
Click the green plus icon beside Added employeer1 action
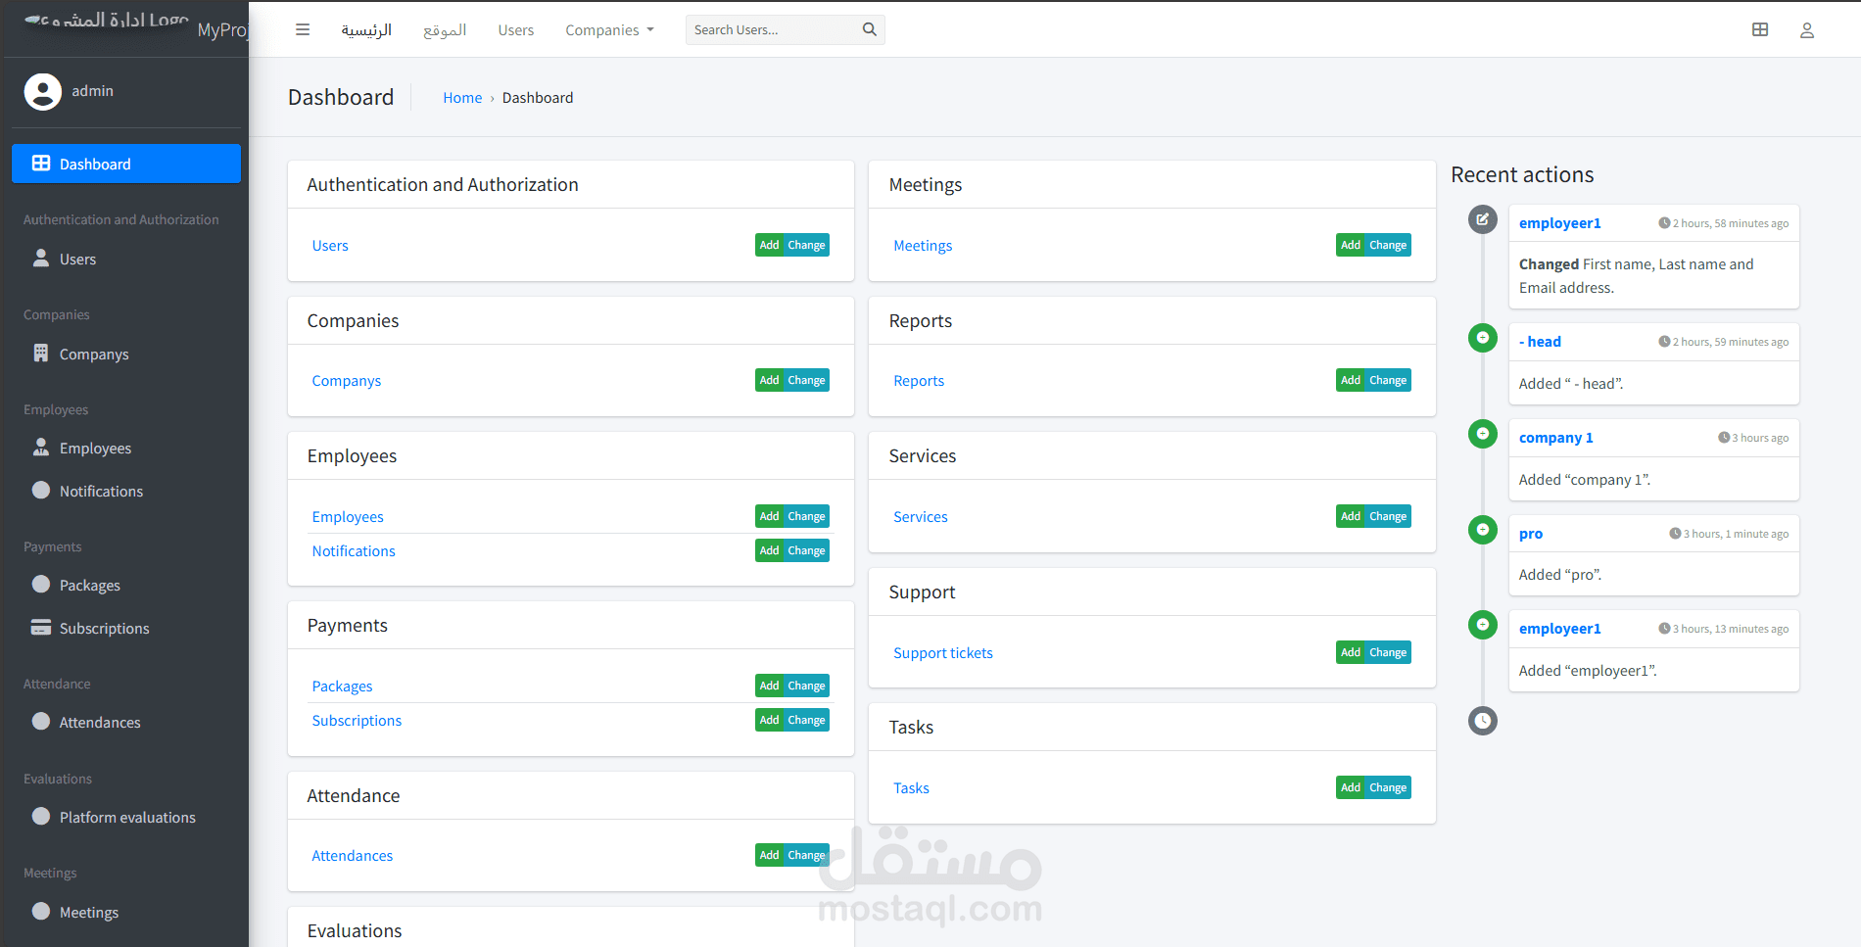click(1483, 625)
